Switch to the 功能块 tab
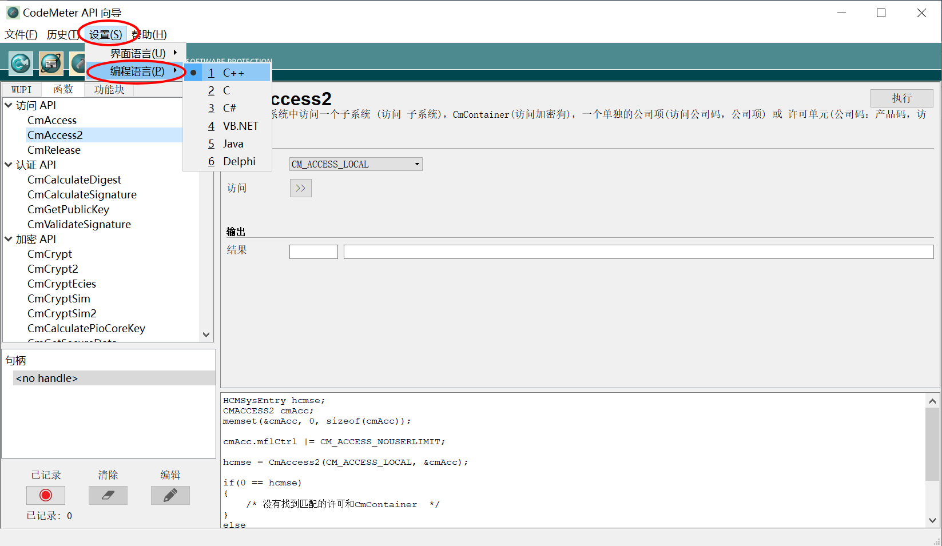Image resolution: width=942 pixels, height=546 pixels. click(x=109, y=89)
